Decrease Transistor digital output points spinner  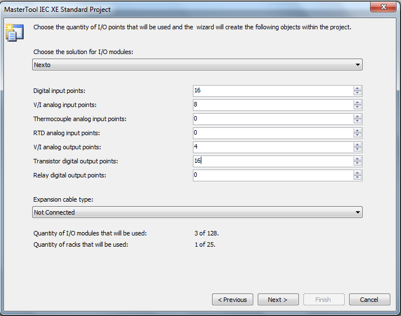(357, 164)
